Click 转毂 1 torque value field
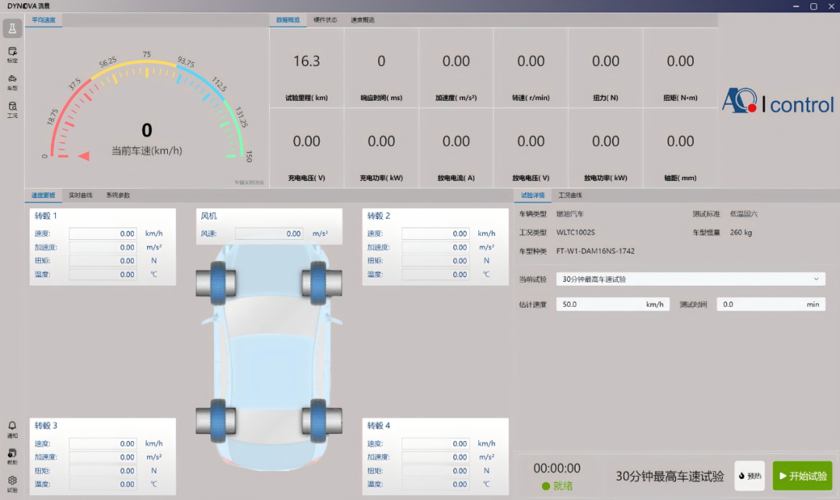 (x=103, y=261)
